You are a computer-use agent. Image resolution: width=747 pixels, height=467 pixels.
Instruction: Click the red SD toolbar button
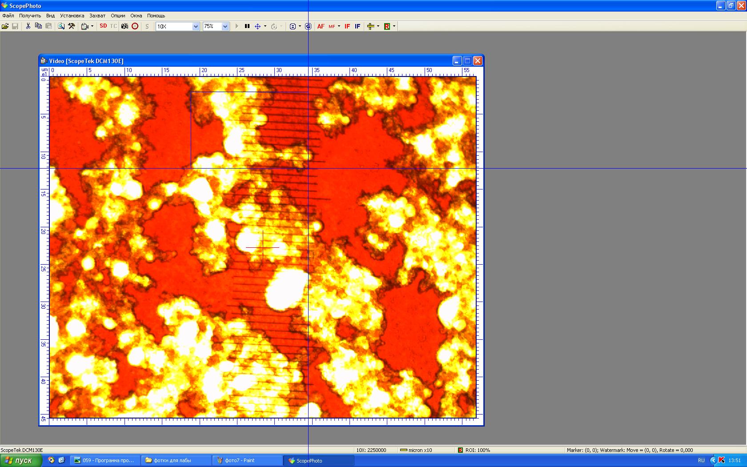[103, 26]
